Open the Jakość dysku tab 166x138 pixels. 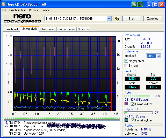pos(66,29)
